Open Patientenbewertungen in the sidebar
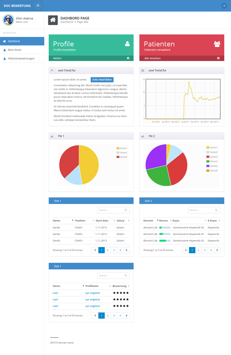This screenshot has width=231, height=355. 22,59
